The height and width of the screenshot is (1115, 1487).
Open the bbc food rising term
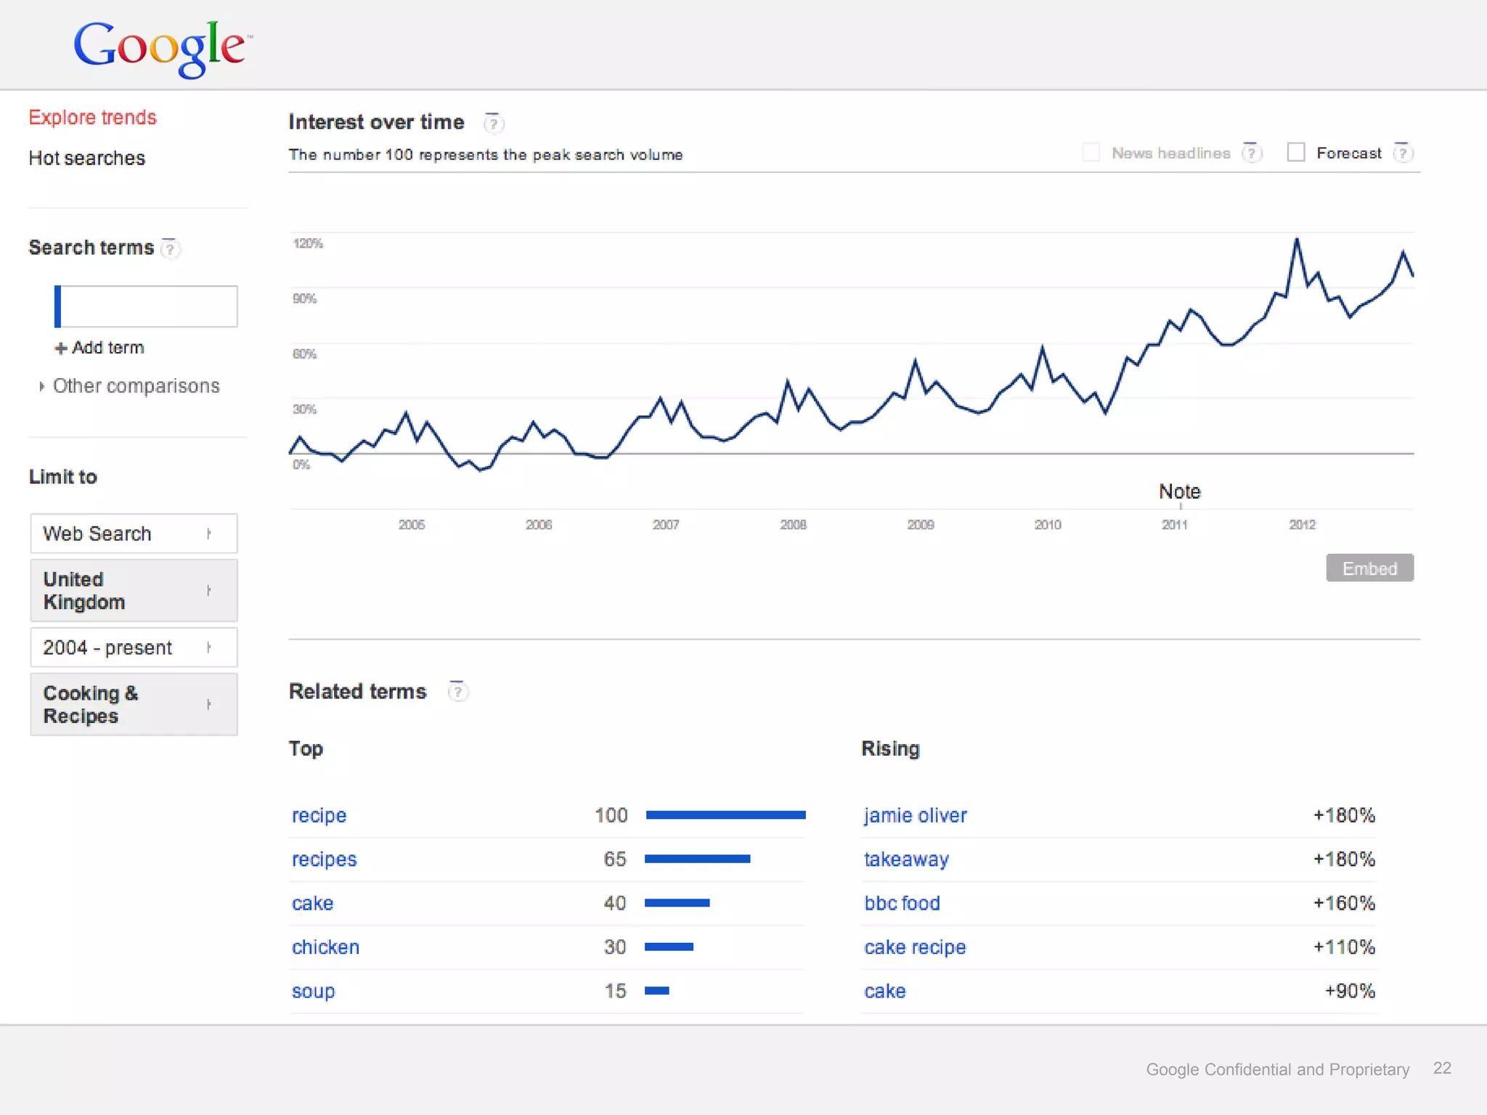point(902,903)
